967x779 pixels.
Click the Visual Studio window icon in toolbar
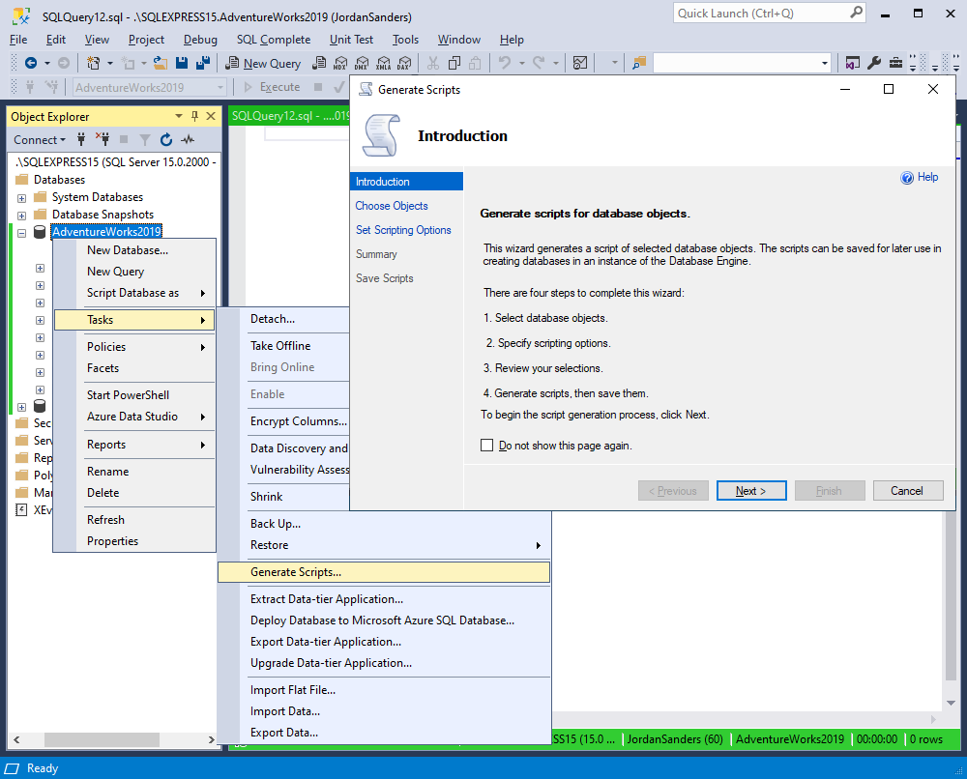[x=852, y=63]
